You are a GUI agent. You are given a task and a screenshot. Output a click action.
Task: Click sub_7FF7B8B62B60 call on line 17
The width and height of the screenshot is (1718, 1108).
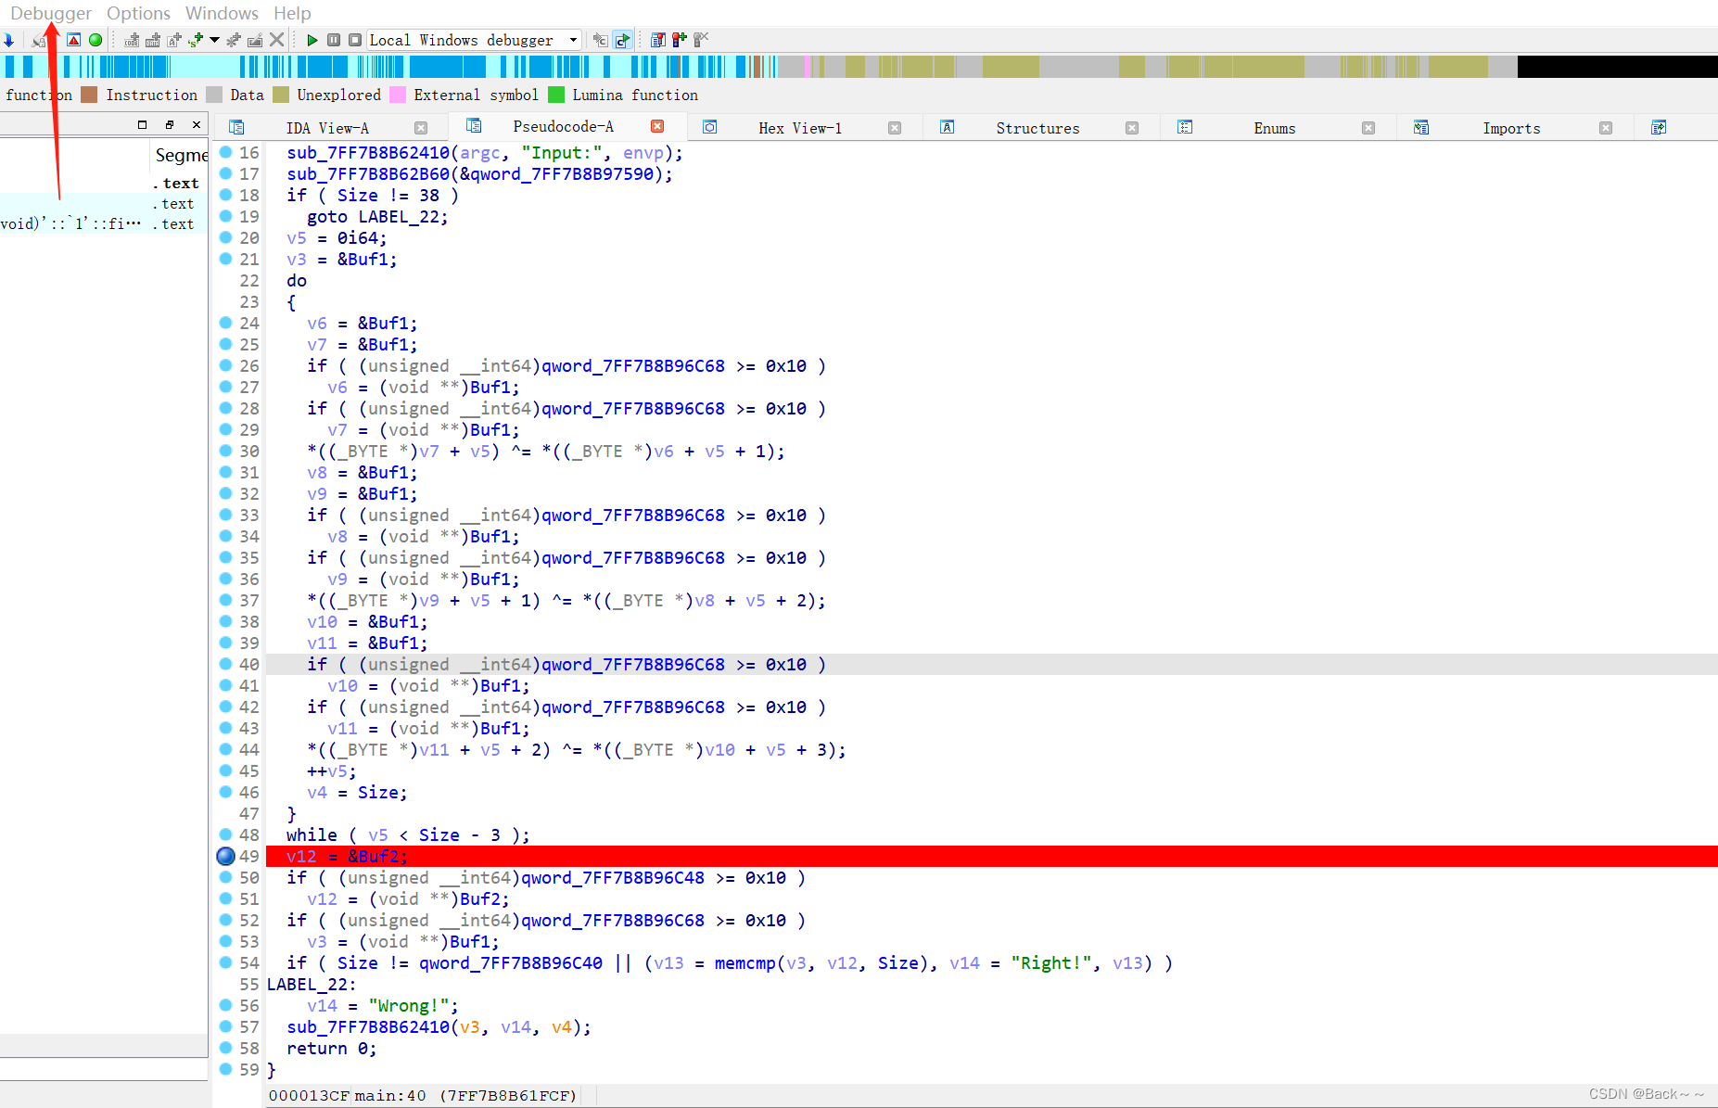(368, 174)
